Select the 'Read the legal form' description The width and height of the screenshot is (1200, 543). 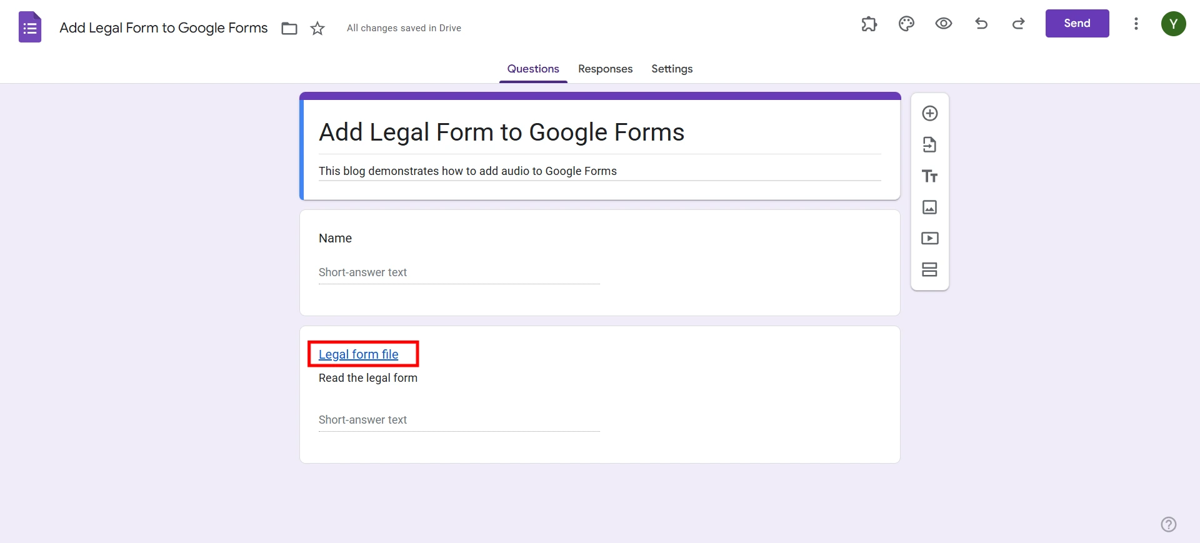tap(368, 378)
